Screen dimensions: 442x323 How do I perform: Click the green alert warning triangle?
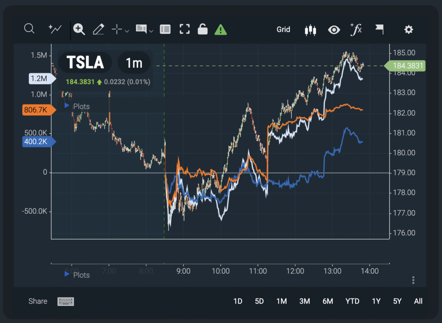(221, 29)
